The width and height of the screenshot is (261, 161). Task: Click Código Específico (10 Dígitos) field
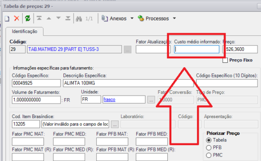[227, 83]
